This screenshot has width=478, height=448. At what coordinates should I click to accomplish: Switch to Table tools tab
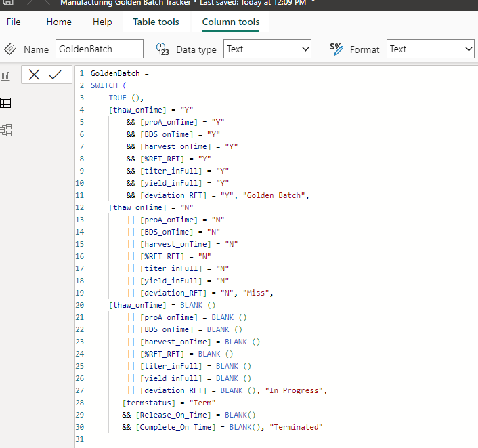[x=156, y=22]
